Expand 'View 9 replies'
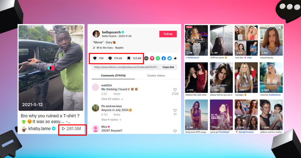The width and height of the screenshot is (301, 158). tap(111, 120)
